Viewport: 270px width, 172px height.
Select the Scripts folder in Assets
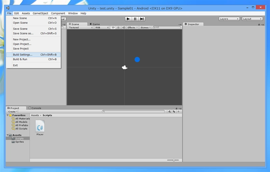tap(18, 138)
